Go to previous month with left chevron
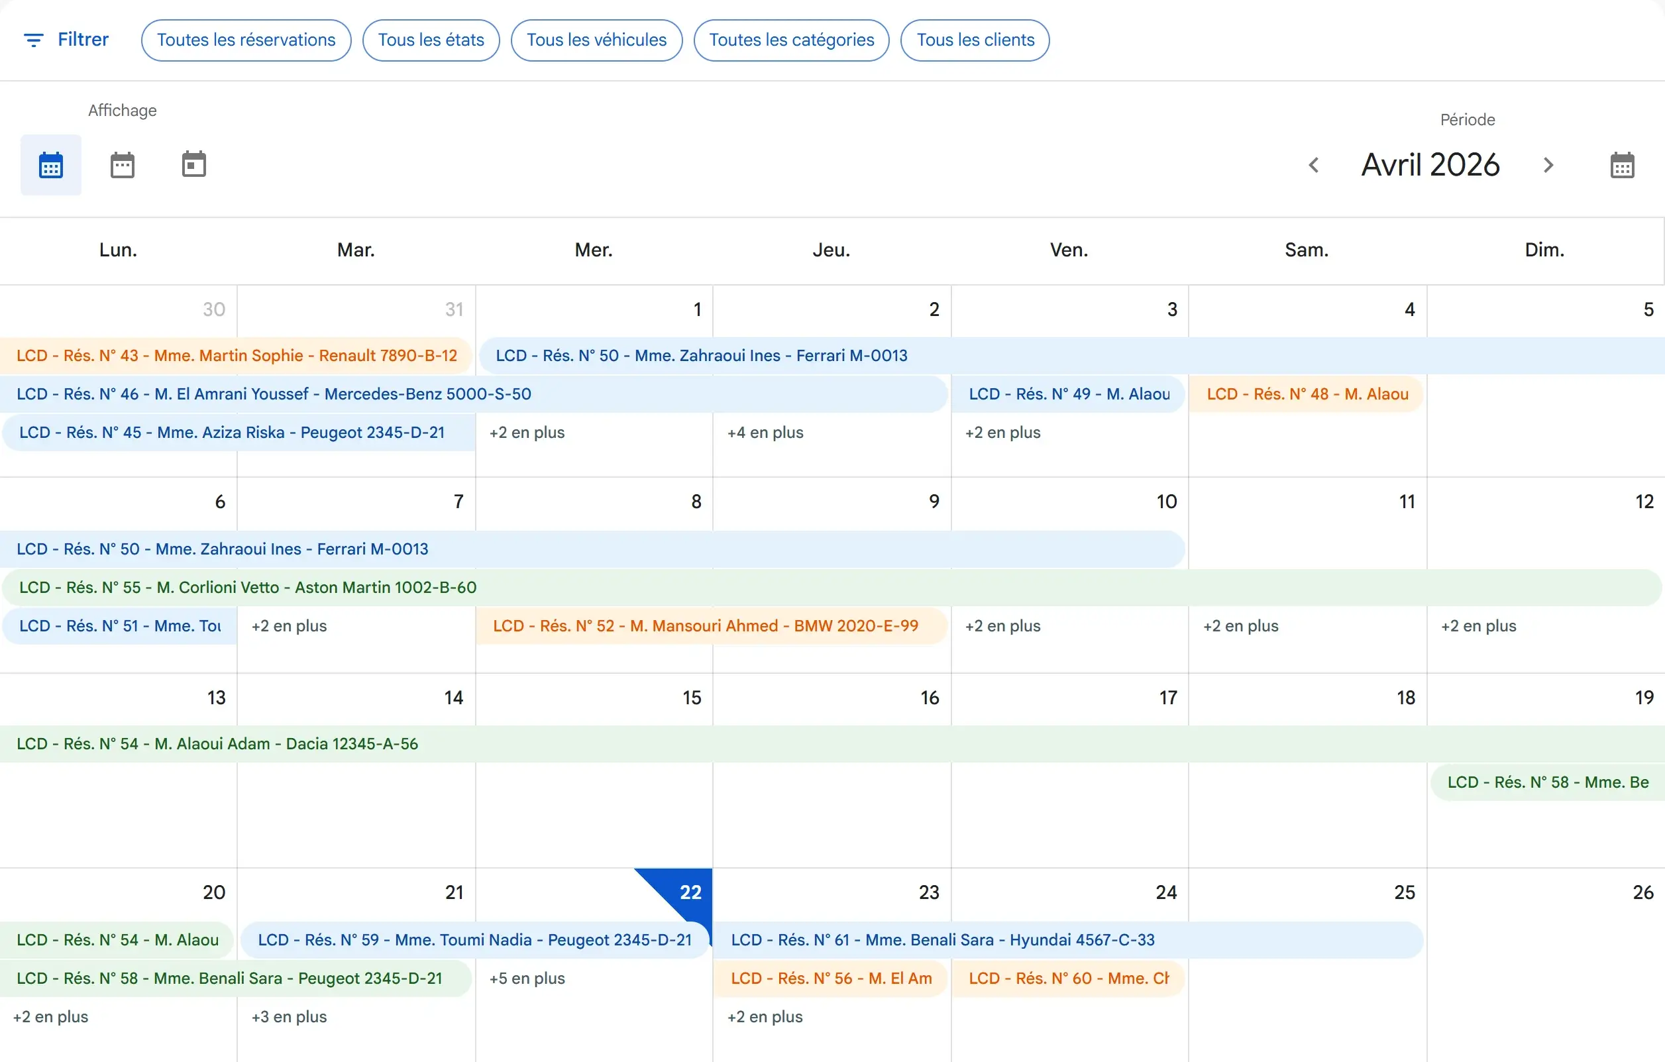This screenshot has height=1062, width=1665. coord(1315,164)
